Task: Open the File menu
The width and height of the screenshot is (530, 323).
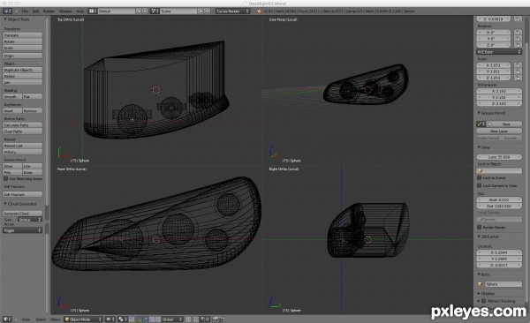Action: click(x=25, y=11)
